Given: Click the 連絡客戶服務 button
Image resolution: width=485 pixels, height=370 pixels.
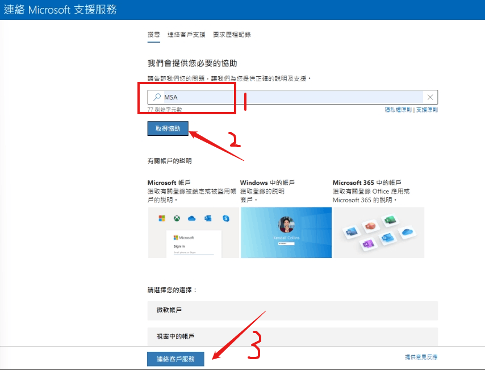Looking at the screenshot, I should (175, 359).
